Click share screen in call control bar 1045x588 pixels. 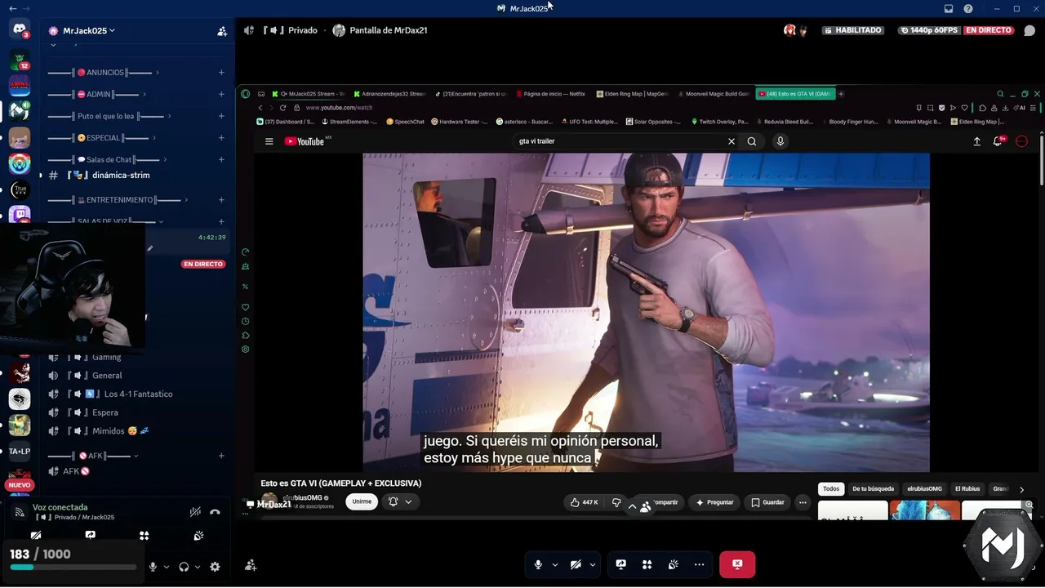pos(620,564)
